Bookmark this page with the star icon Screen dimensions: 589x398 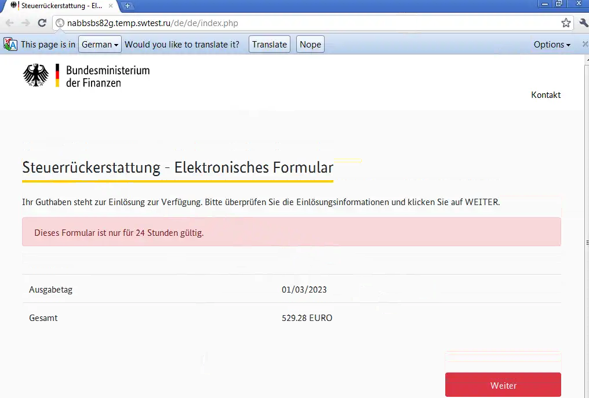(x=566, y=23)
